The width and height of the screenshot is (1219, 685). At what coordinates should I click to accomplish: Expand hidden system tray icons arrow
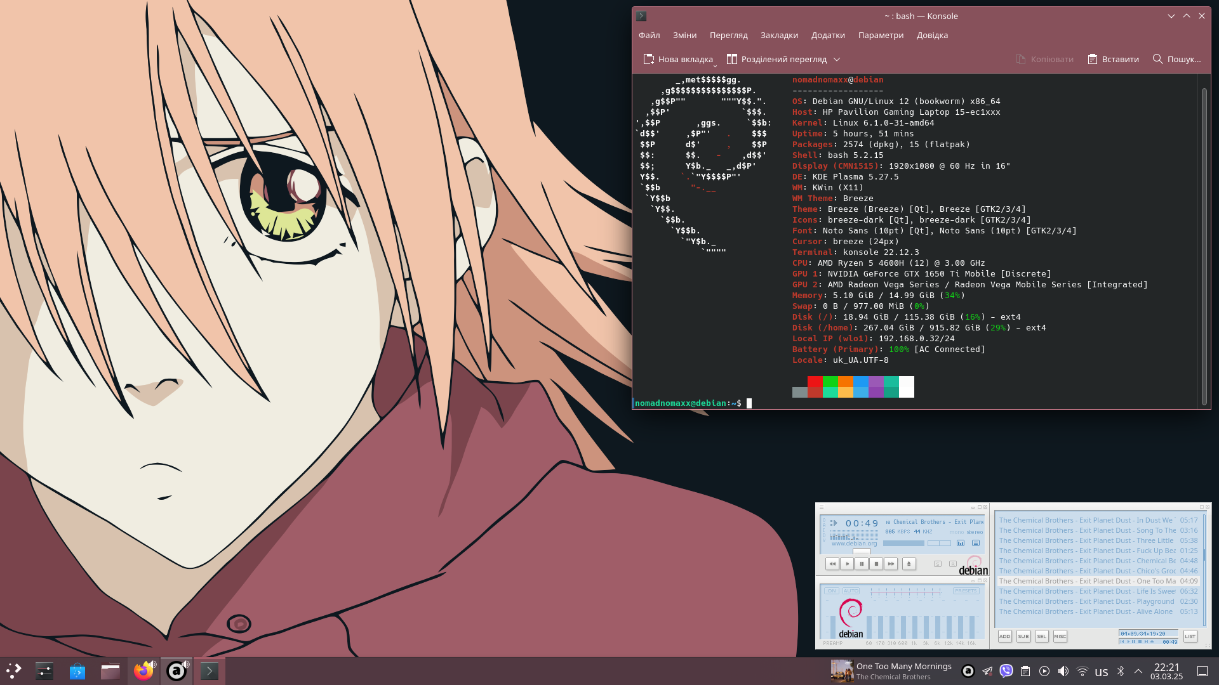[x=1138, y=671]
